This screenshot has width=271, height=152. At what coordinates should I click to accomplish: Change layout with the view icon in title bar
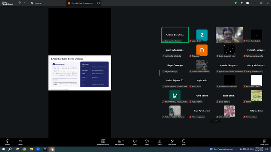click(x=248, y=3)
